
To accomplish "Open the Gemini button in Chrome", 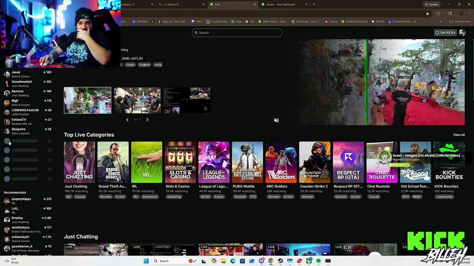I will (x=431, y=4).
